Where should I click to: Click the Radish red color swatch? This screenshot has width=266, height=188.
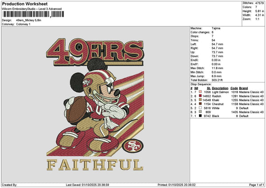point(200,96)
